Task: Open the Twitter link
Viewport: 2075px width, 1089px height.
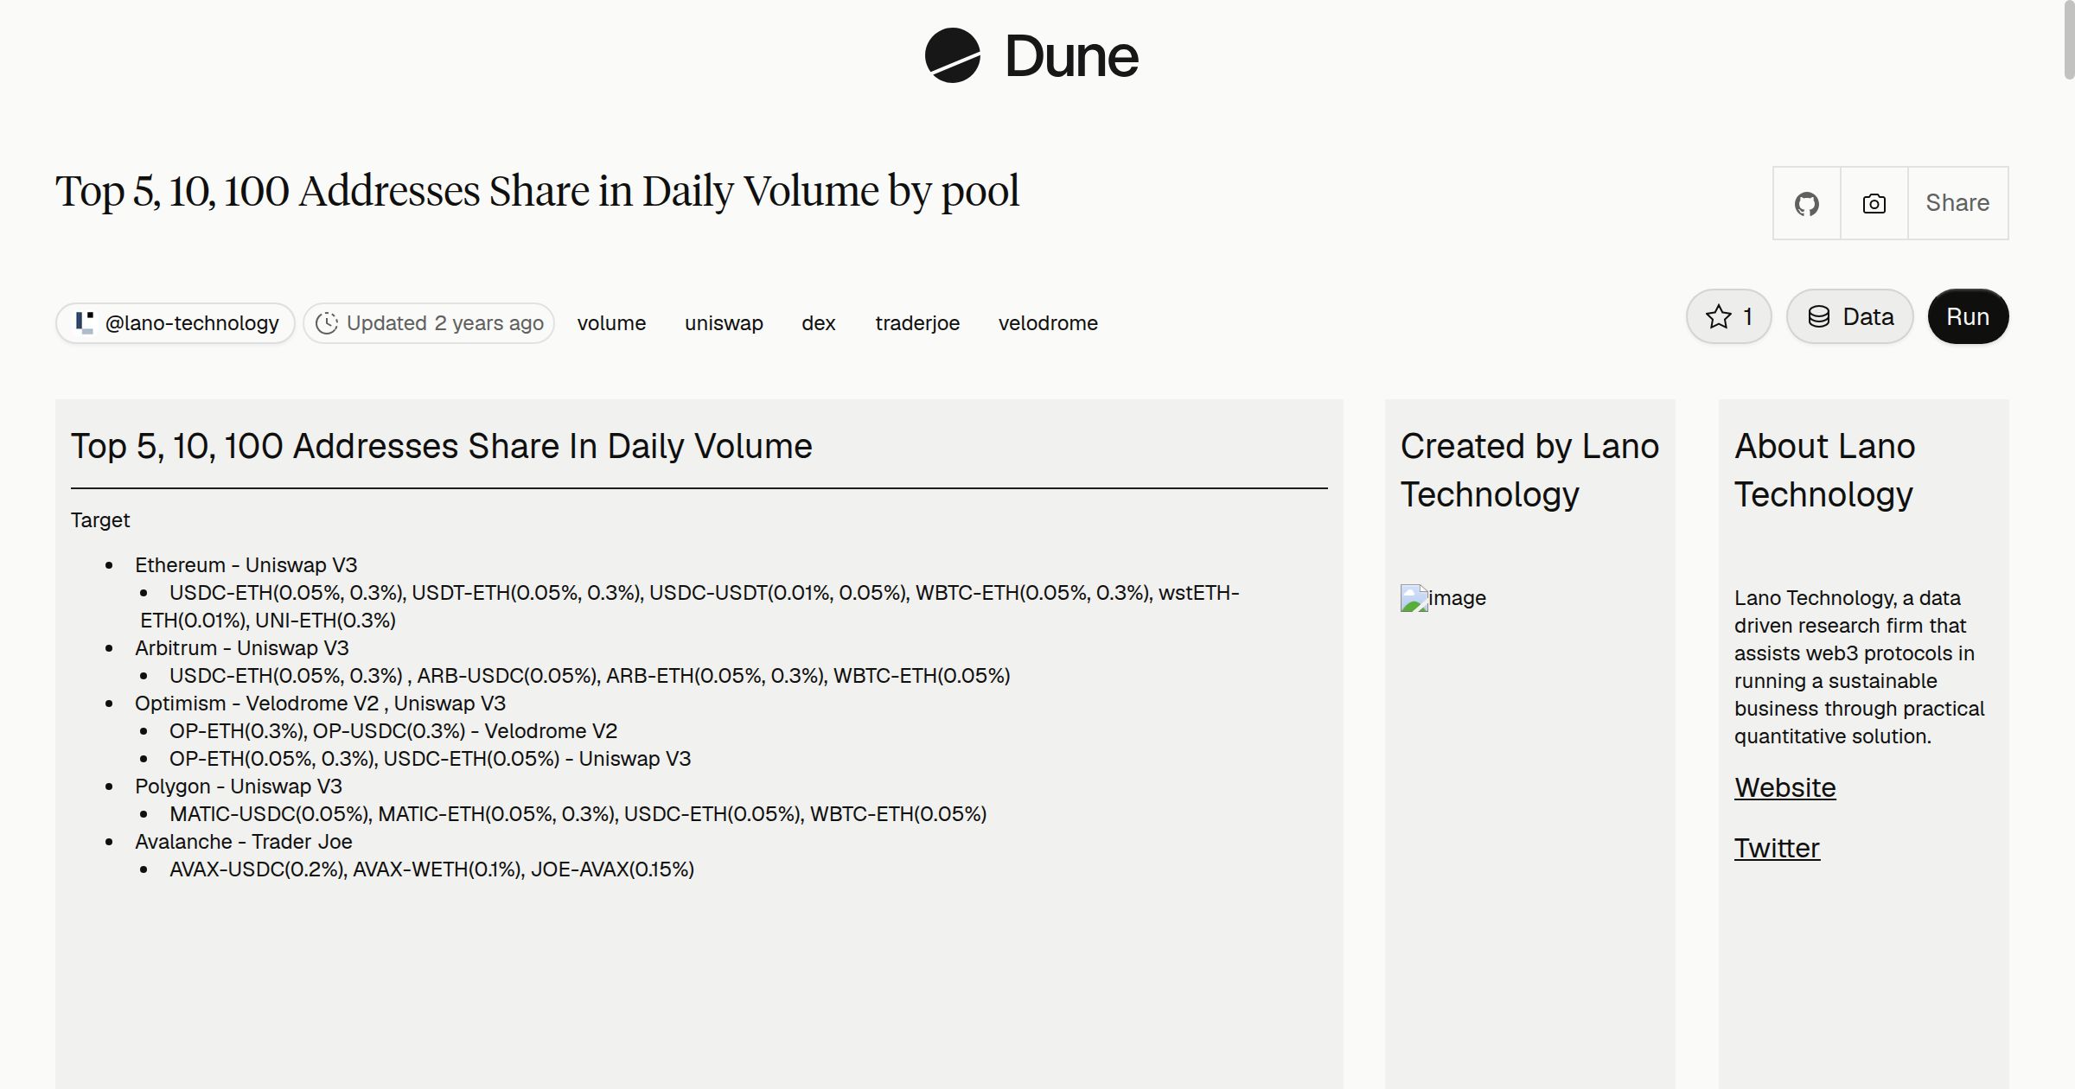Action: pos(1777,848)
